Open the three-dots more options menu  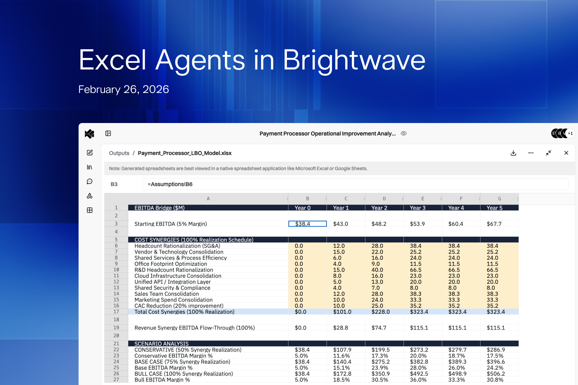(x=531, y=153)
